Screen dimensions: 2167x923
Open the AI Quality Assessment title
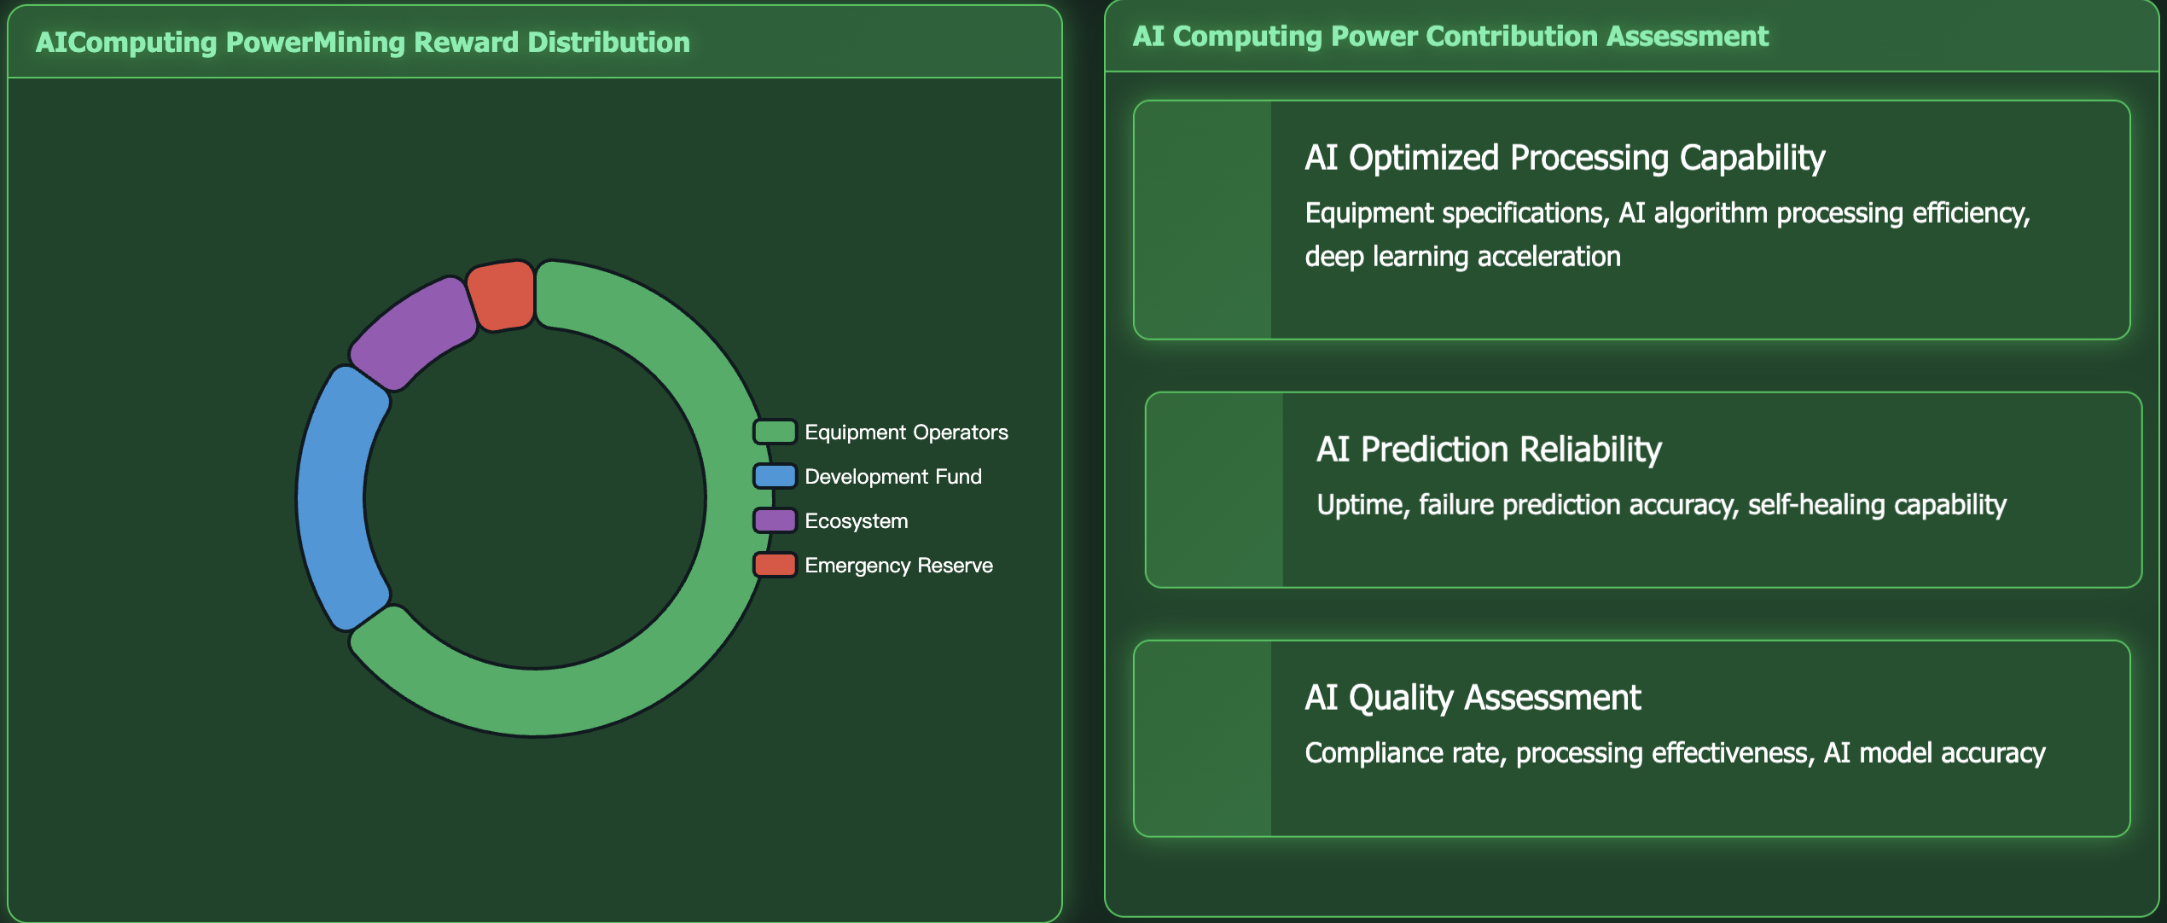(x=1472, y=698)
